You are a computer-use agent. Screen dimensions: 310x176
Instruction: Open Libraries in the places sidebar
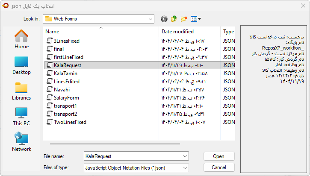click(21, 91)
